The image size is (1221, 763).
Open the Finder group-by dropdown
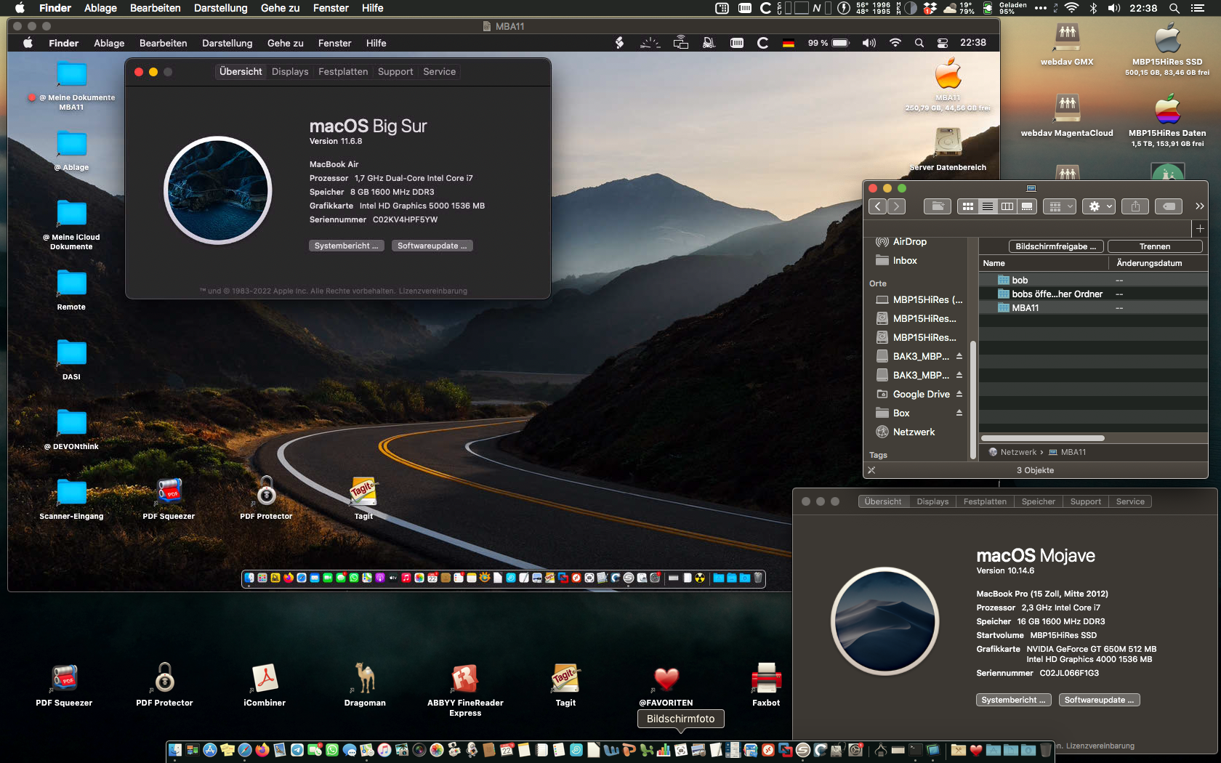tap(1059, 206)
